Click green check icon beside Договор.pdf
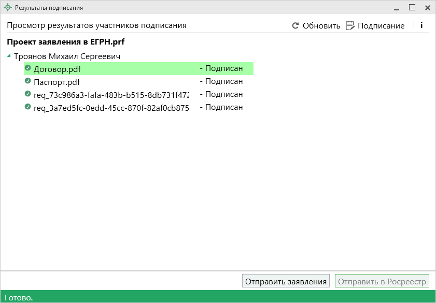 pos(28,68)
